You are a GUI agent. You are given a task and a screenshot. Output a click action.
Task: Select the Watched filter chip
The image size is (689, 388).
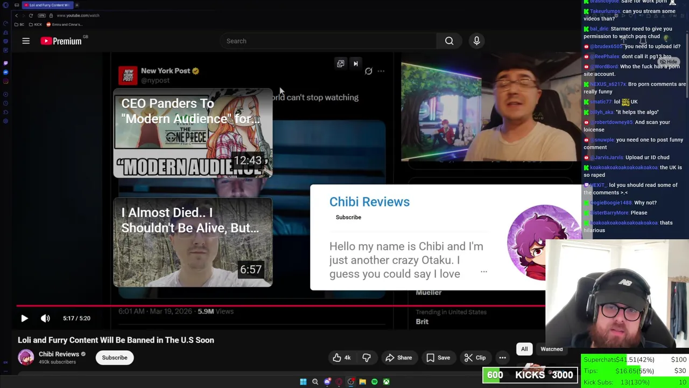(552, 349)
